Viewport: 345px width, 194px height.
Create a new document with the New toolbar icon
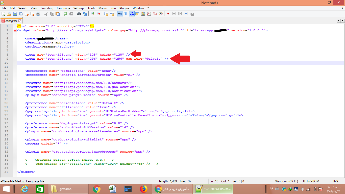4,14
